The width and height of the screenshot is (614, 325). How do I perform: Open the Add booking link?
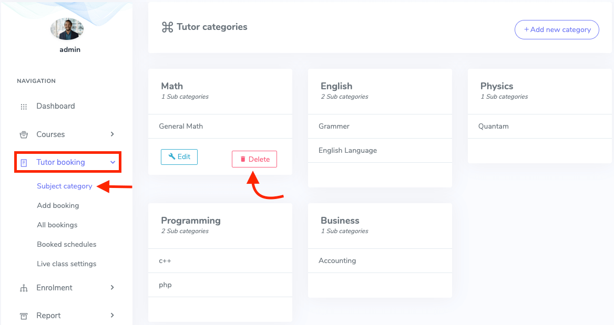pos(58,205)
